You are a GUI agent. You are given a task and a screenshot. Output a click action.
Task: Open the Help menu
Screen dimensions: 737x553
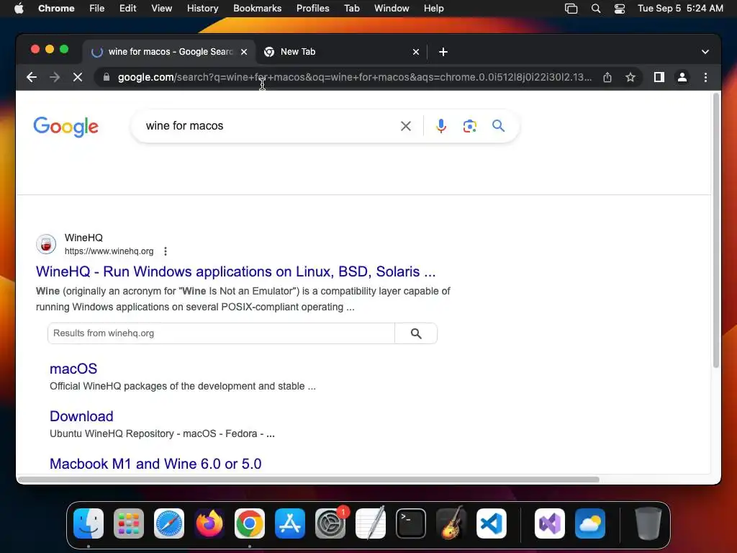[x=433, y=9]
